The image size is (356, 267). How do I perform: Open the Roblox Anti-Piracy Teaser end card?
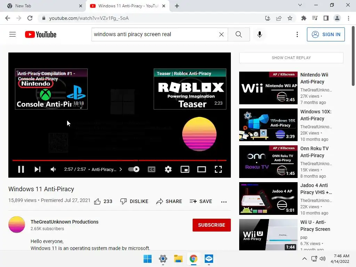190,89
